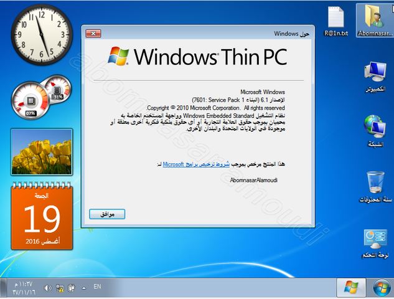Open the R@1n.txt file on the desktop

pyautogui.click(x=336, y=21)
